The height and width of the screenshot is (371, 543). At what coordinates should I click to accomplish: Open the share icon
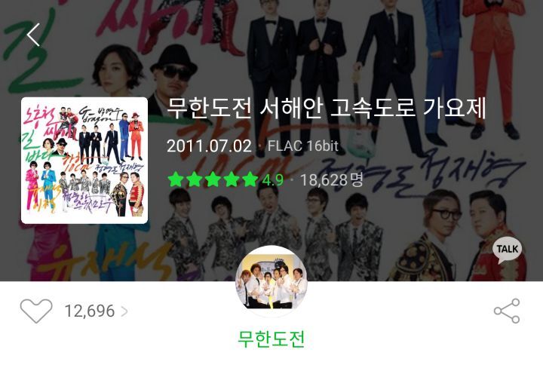click(x=507, y=311)
